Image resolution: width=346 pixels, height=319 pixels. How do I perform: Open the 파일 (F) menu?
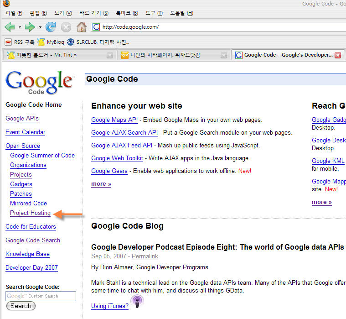pyautogui.click(x=14, y=13)
